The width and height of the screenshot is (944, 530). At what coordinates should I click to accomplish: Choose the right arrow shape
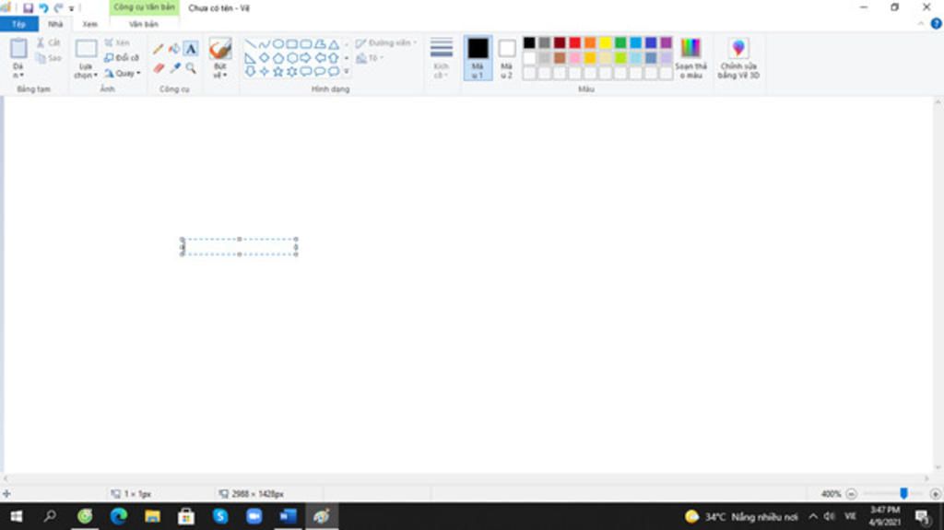pyautogui.click(x=306, y=58)
